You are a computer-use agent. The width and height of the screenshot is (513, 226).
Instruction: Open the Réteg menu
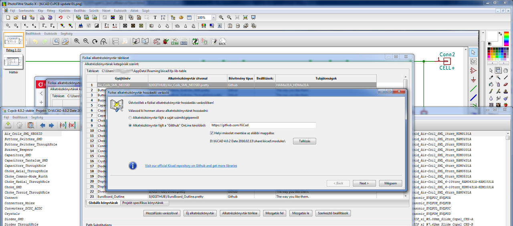point(51,11)
